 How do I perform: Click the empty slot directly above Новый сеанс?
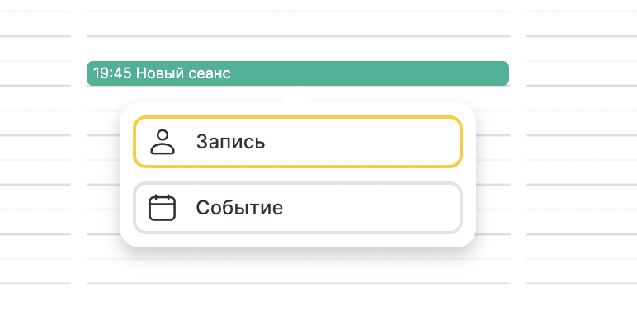[299, 49]
